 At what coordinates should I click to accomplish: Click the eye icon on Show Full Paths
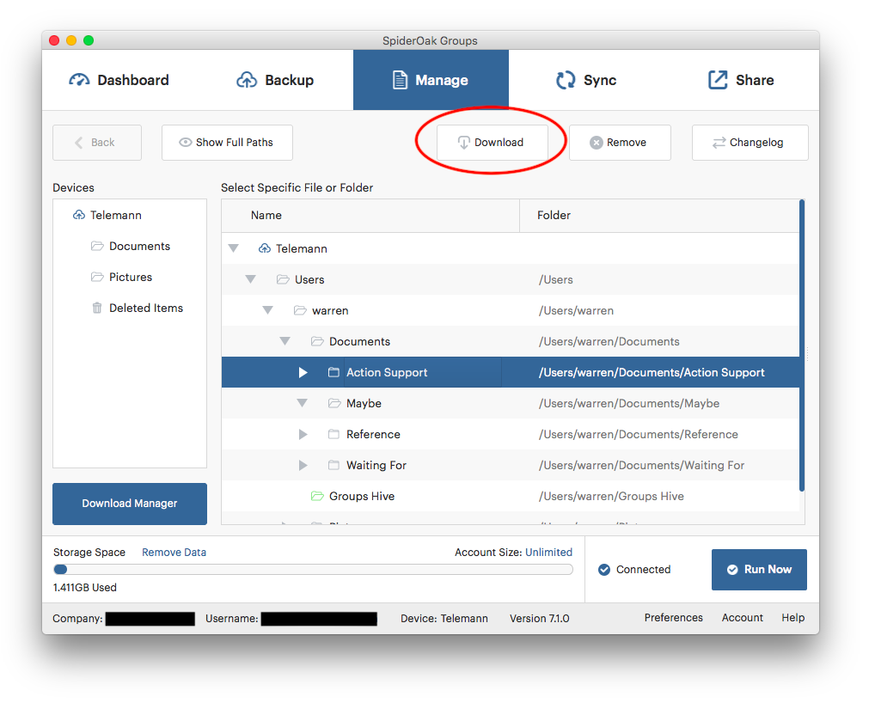186,143
